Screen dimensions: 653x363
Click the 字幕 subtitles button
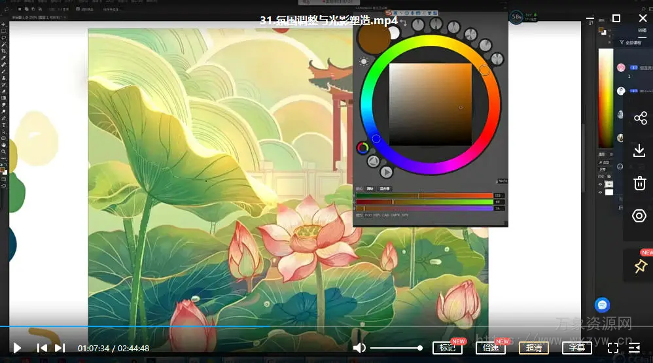(x=576, y=348)
